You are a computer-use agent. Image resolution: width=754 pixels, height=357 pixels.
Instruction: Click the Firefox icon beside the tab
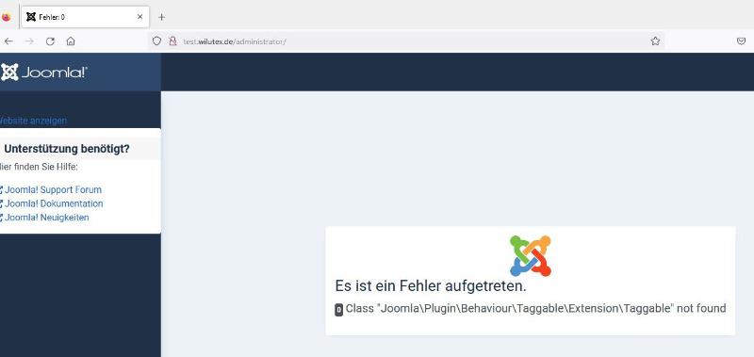click(6, 17)
